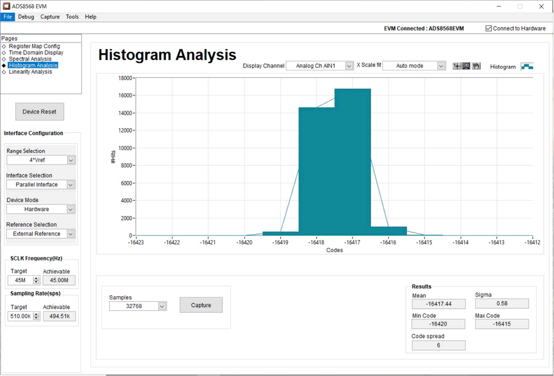Toggle the Connect to Hardware checkbox
Screen dimensions: 554x376
tap(488, 29)
